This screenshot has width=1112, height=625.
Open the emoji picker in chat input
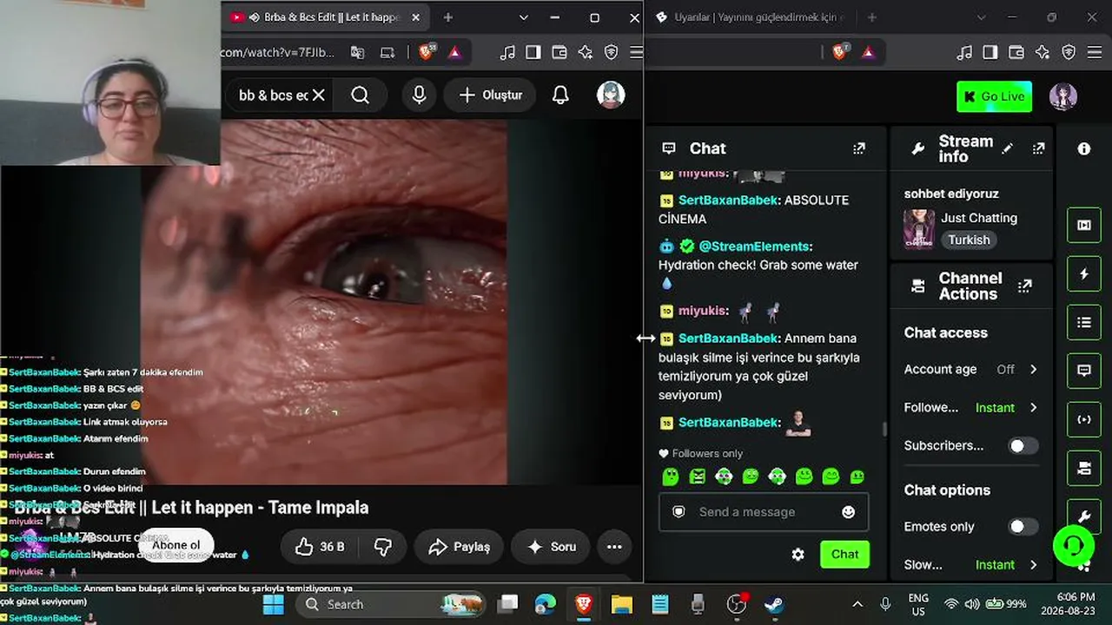[x=849, y=512]
